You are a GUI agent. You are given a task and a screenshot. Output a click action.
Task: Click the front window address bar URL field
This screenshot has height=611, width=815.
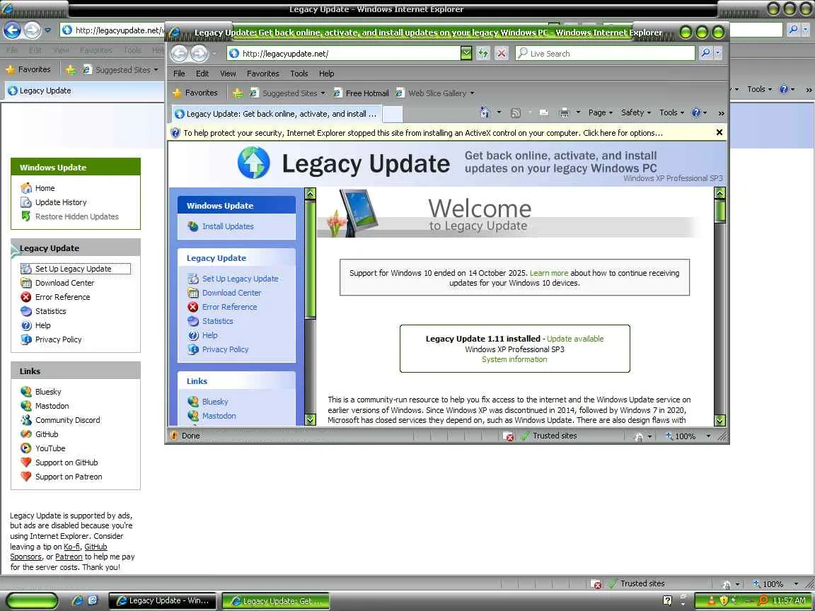coord(344,53)
